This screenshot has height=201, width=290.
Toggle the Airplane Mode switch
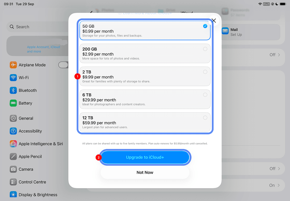(x=63, y=65)
